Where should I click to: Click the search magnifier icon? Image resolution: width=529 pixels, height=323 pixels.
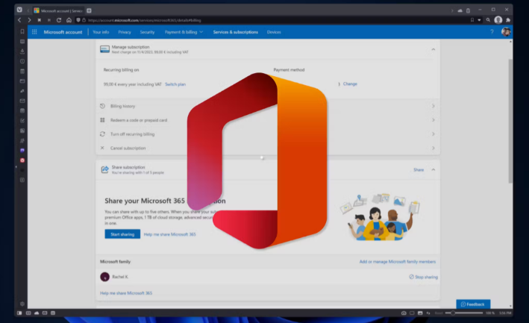point(488,20)
